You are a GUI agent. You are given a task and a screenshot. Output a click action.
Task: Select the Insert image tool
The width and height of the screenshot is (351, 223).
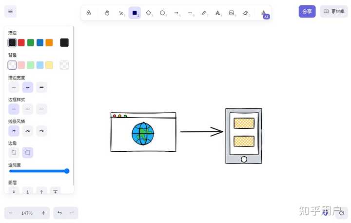tap(232, 13)
